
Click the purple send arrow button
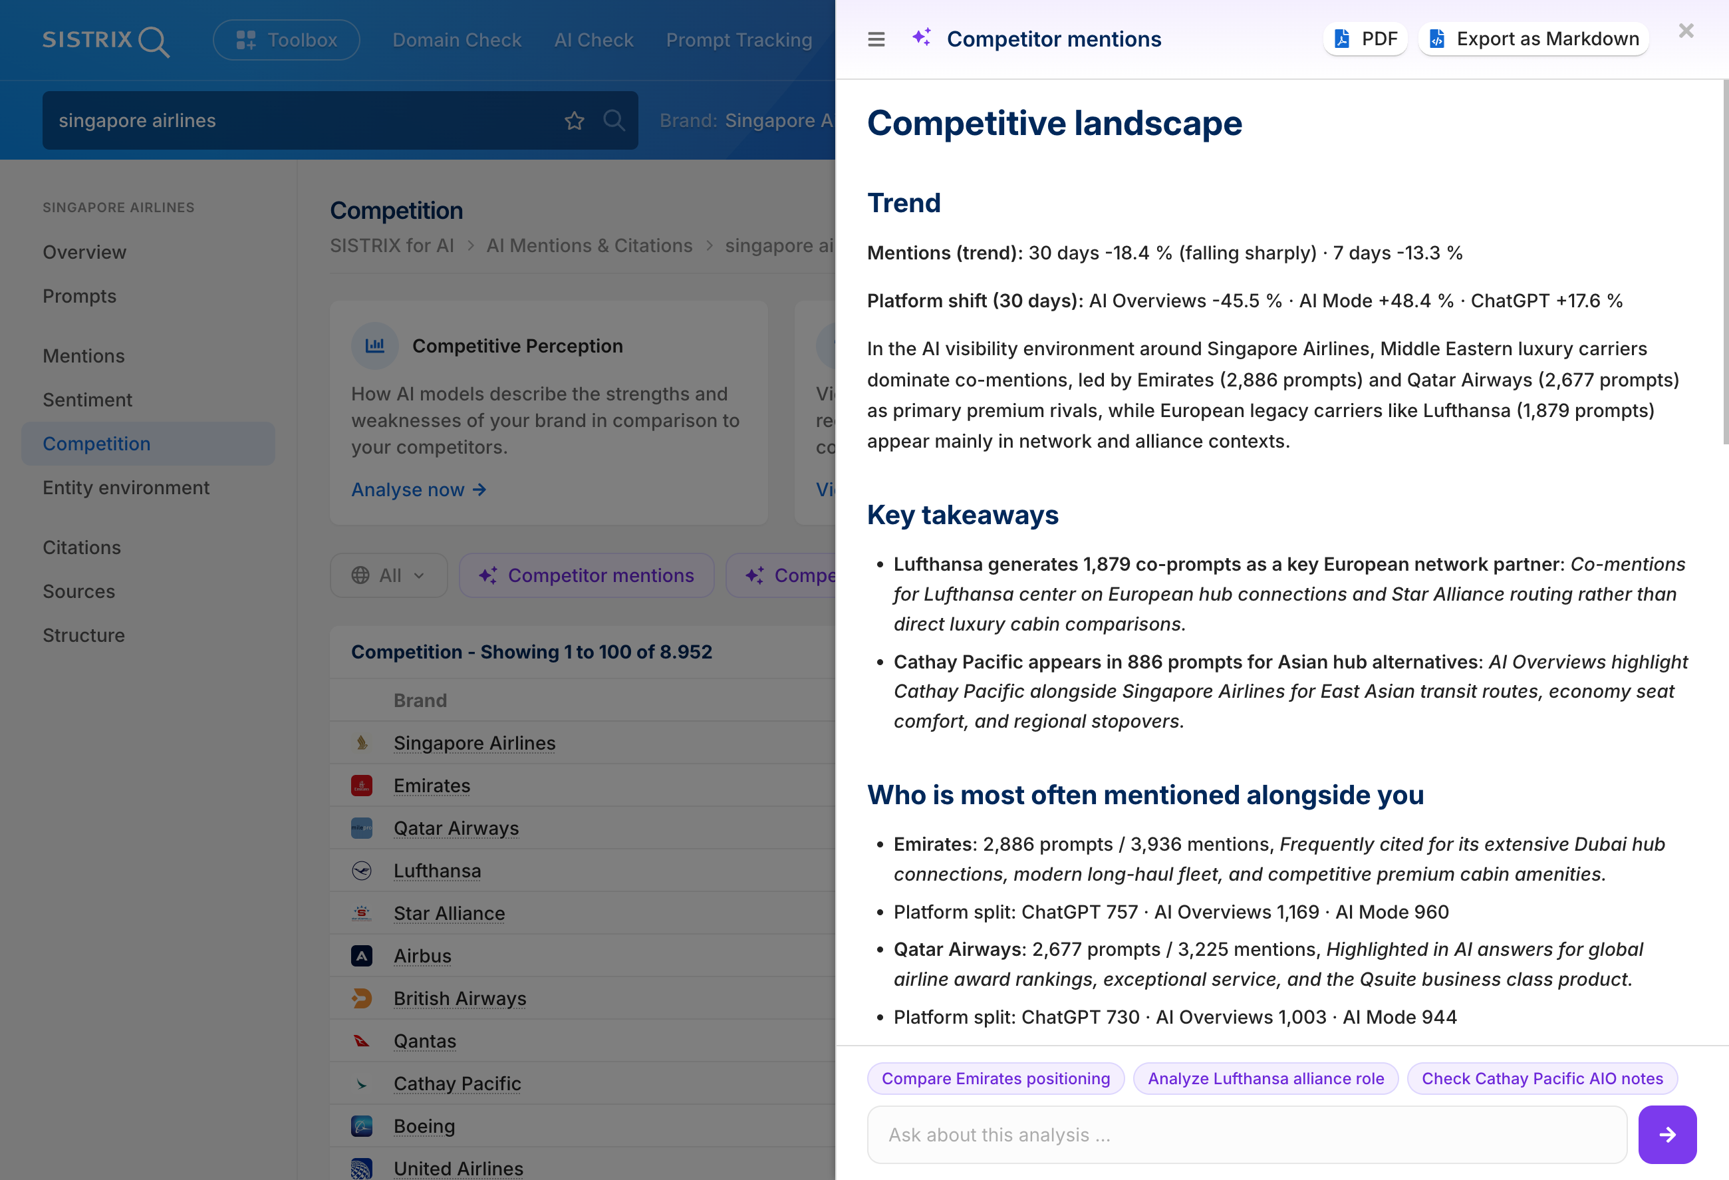(1667, 1134)
